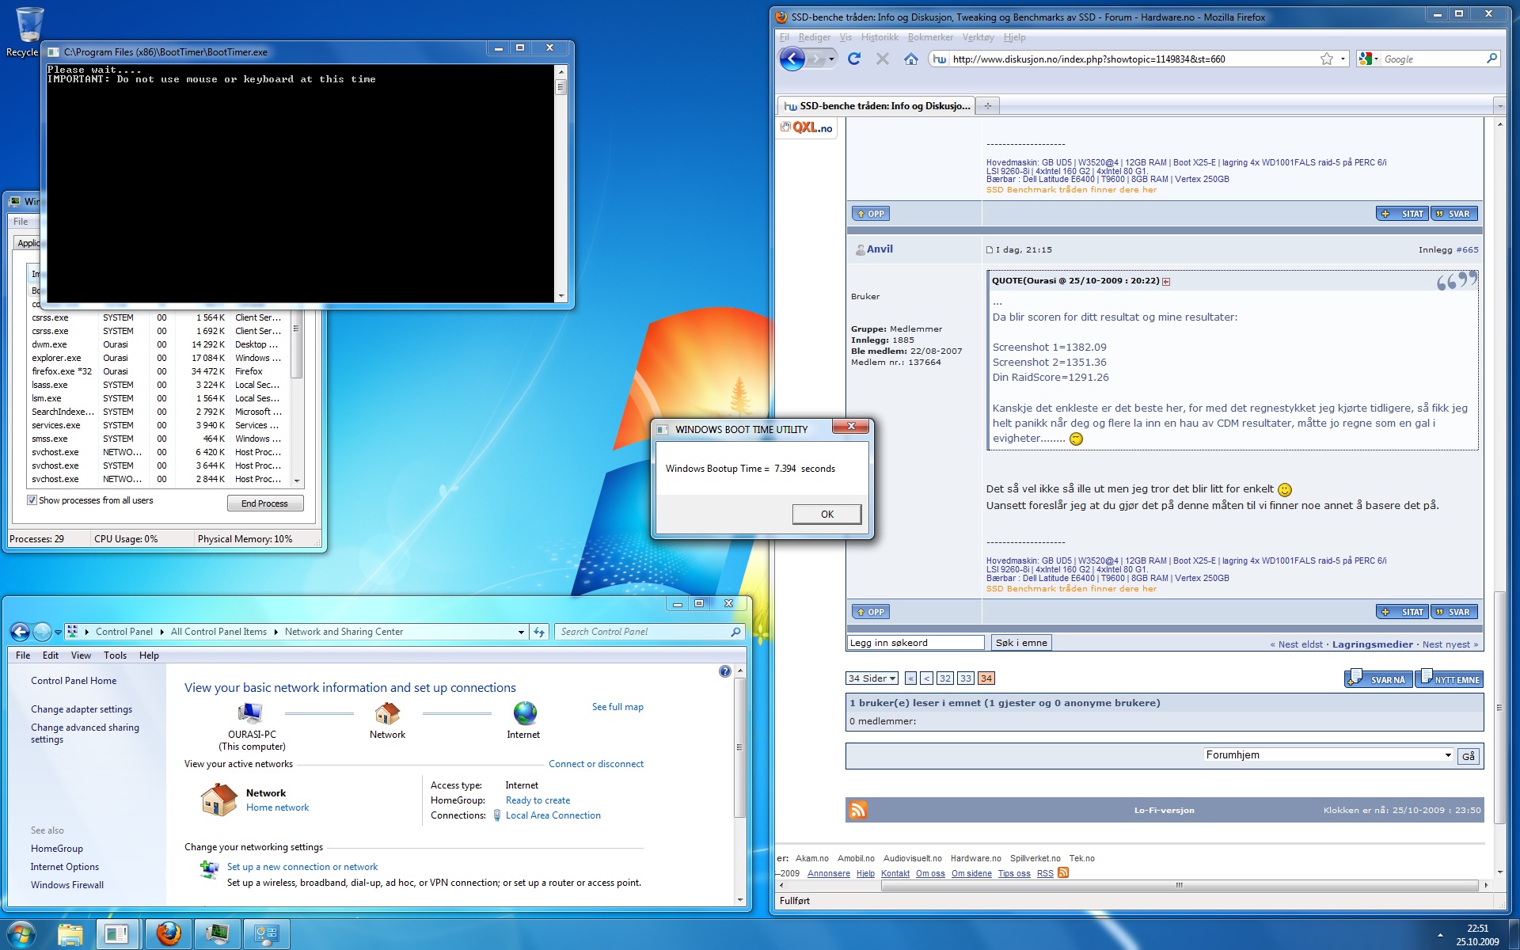The image size is (1520, 950).
Task: Click Set up new connection link
Action: [x=302, y=867]
